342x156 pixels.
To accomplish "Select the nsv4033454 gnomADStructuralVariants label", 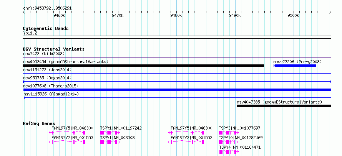I will click(x=66, y=62).
